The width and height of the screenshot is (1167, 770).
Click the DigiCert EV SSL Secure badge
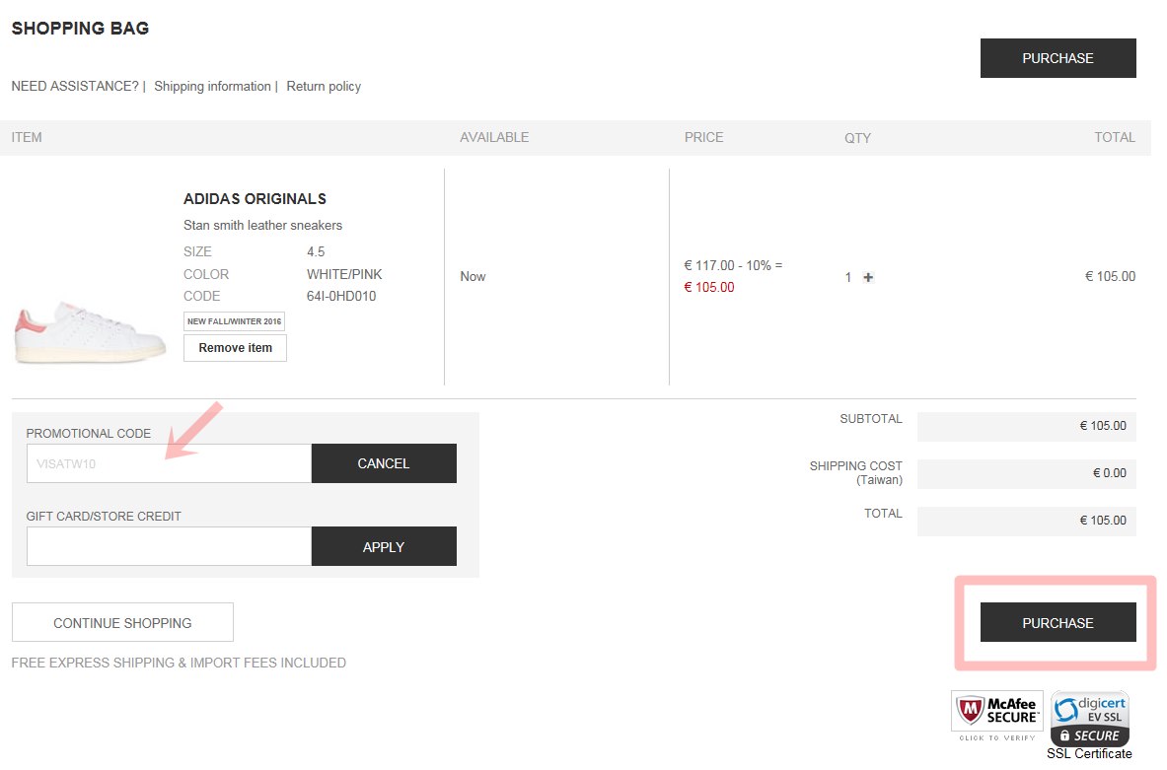1090,718
